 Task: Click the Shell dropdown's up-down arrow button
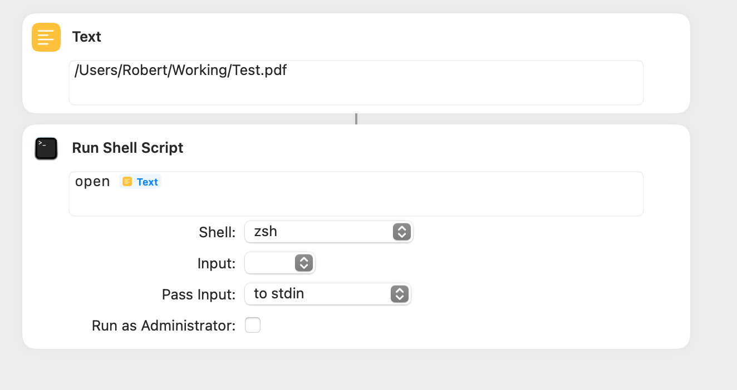pos(401,232)
